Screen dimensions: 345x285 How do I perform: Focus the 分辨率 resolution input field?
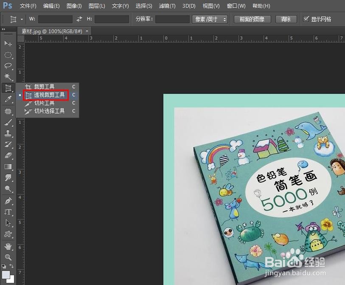172,19
